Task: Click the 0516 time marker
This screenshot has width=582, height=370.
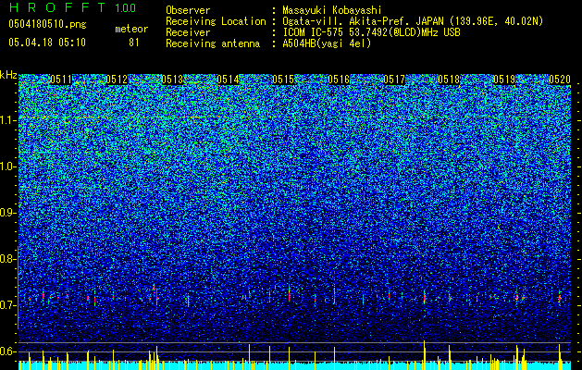Action: pyautogui.click(x=339, y=80)
